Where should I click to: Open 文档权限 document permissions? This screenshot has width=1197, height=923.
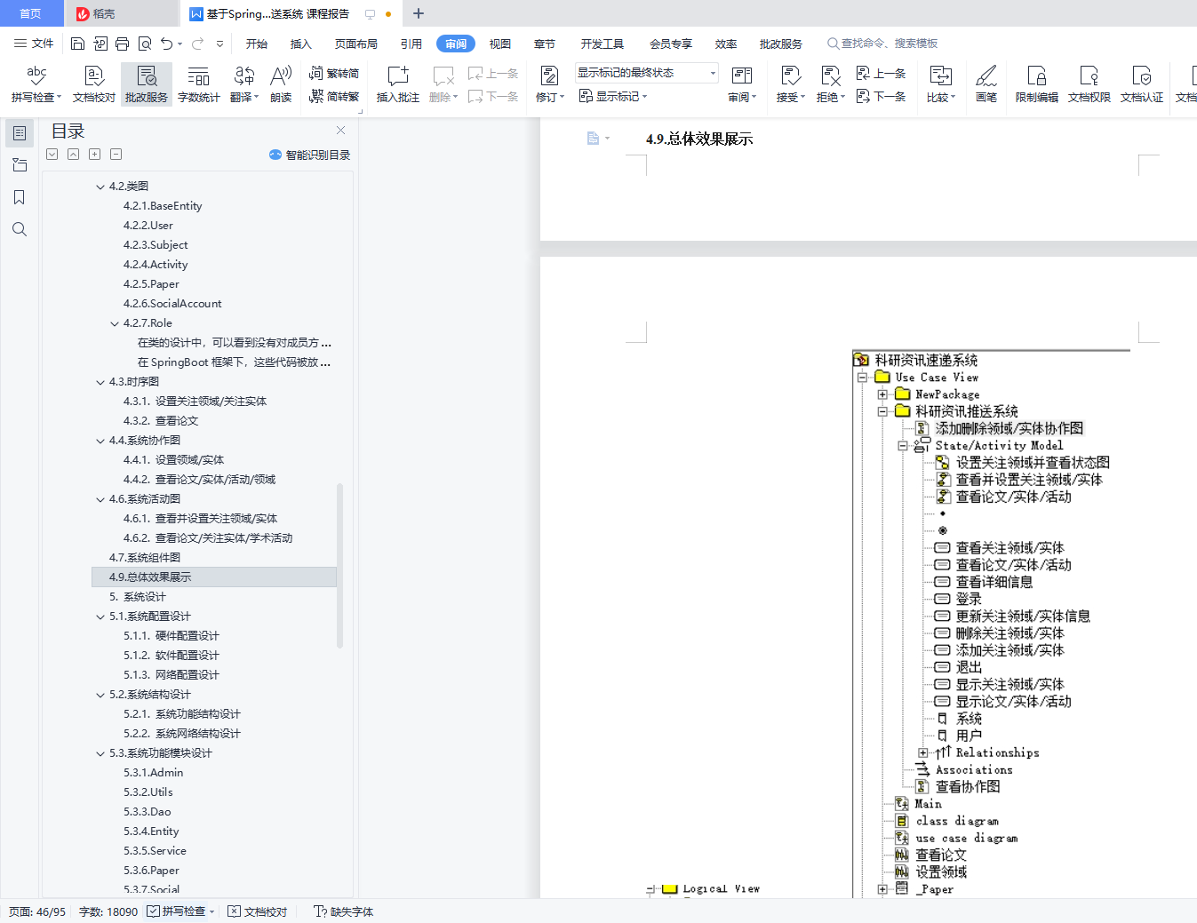pos(1089,84)
